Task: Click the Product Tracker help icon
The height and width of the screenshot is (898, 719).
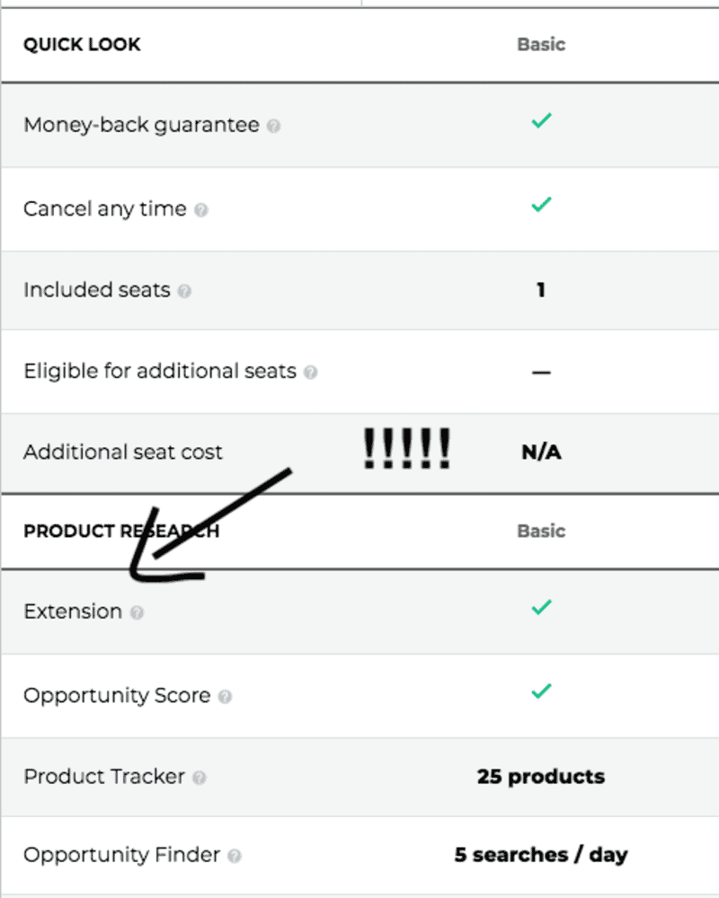Action: point(200,778)
